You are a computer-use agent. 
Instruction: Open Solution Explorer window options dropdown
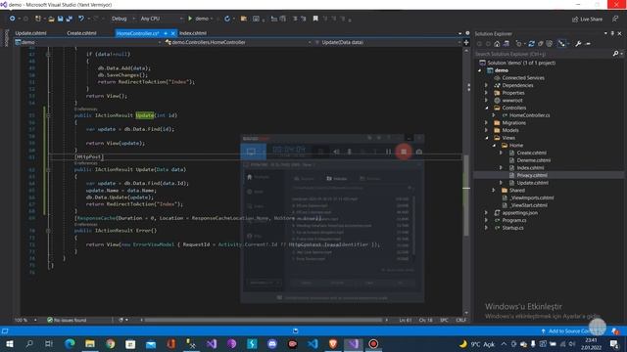click(605, 33)
